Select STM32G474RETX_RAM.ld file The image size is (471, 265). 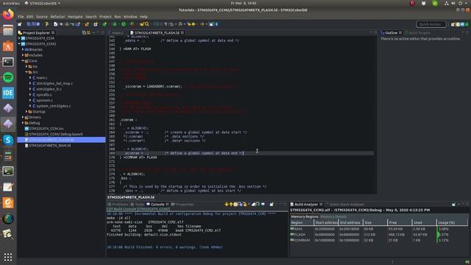click(49, 146)
